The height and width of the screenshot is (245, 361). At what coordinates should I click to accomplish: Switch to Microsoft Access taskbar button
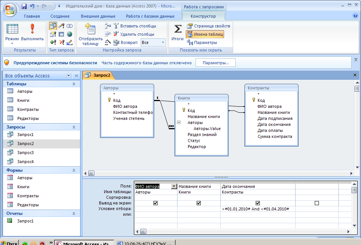[84, 243]
